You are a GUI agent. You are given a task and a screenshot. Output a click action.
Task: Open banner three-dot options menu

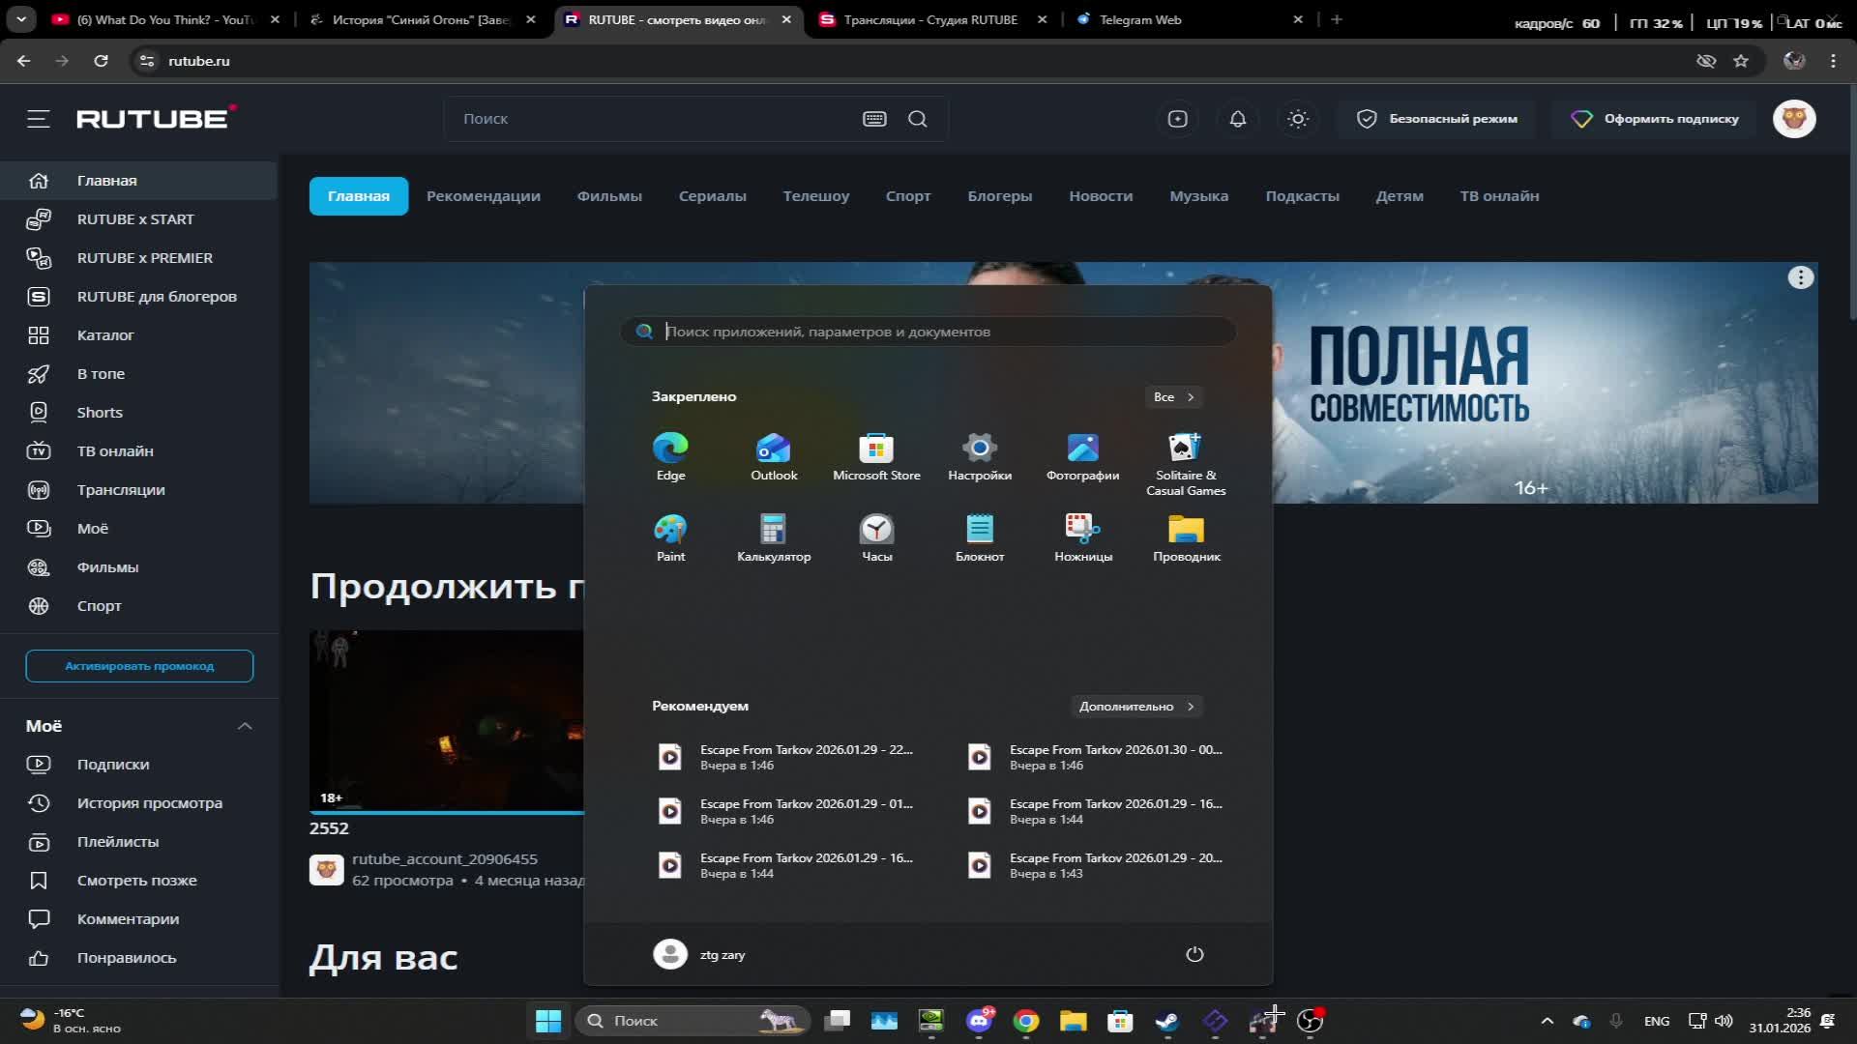(1800, 278)
